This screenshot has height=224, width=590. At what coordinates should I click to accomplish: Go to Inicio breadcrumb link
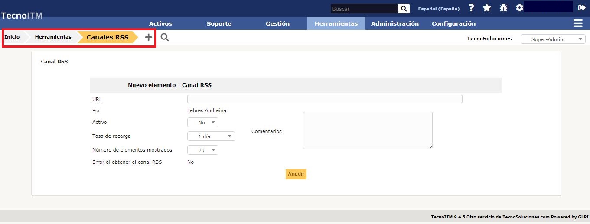(12, 37)
